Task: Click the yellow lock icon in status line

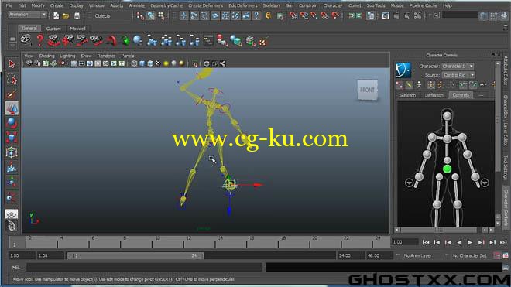Action: (268, 15)
